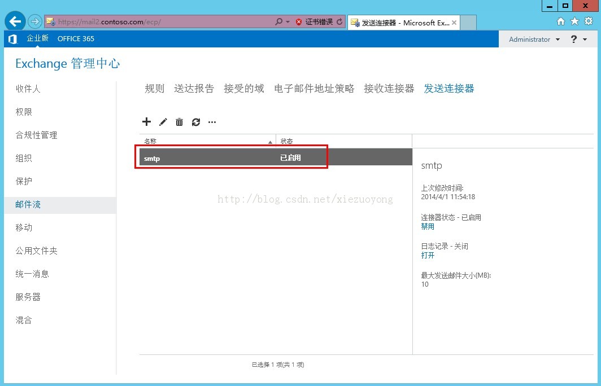Screen dimensions: 601x386
Task: Click the delete trash can icon
Action: (179, 122)
